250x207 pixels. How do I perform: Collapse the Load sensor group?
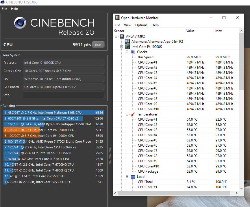tap(127, 177)
